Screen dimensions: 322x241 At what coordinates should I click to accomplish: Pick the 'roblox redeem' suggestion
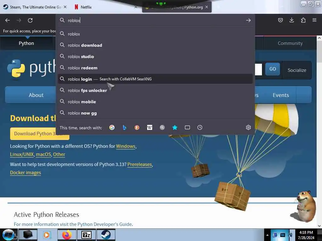point(155,68)
